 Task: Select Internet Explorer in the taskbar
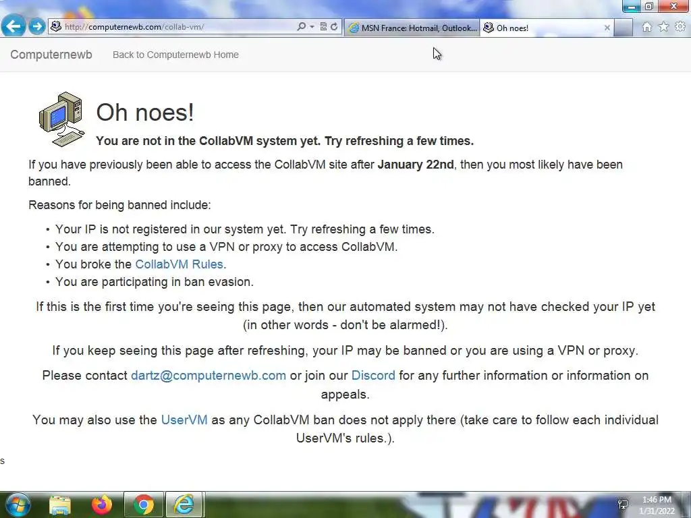(x=184, y=505)
